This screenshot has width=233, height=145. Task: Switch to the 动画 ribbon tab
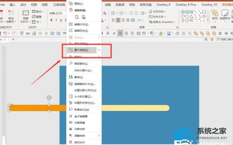coord(44,5)
